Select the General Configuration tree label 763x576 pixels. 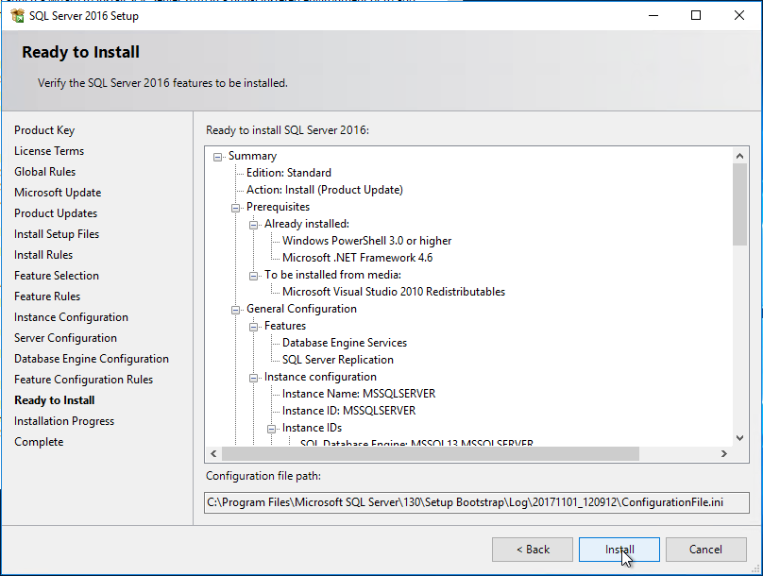tap(301, 309)
